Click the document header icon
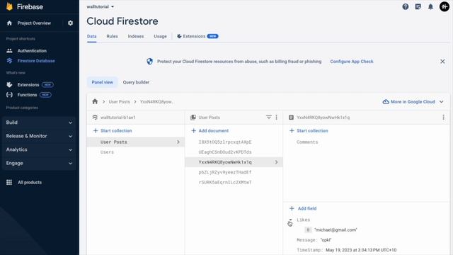 tap(291, 117)
